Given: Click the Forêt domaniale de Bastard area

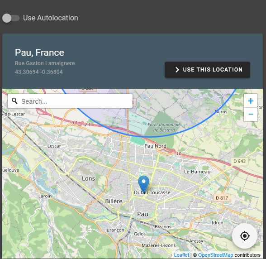Looking at the screenshot, I should [x=164, y=127].
